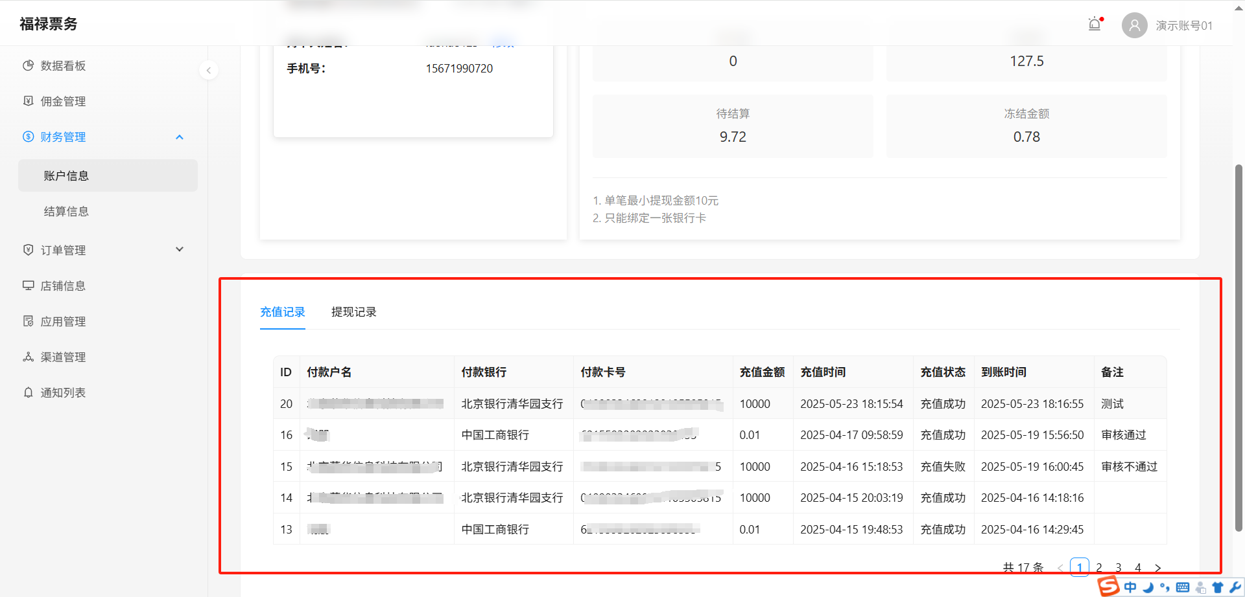Image resolution: width=1245 pixels, height=597 pixels.
Task: Open 通知列表 sidebar item
Action: pyautogui.click(x=63, y=392)
